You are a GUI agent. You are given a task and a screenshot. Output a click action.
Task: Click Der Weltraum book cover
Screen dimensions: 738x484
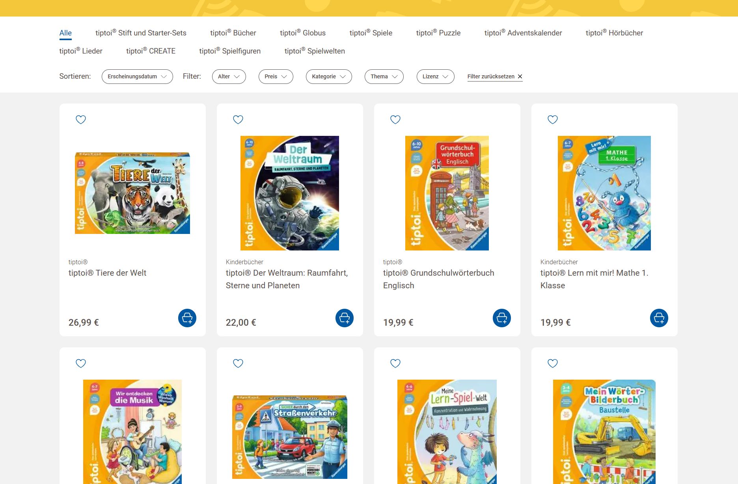(290, 193)
